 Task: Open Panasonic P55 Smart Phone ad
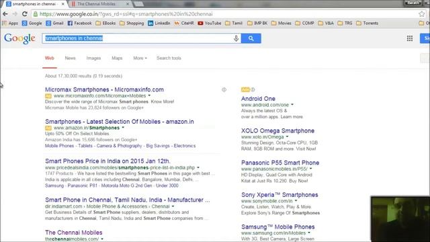[280, 163]
